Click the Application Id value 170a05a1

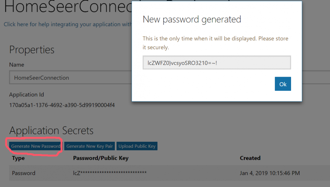coord(62,105)
